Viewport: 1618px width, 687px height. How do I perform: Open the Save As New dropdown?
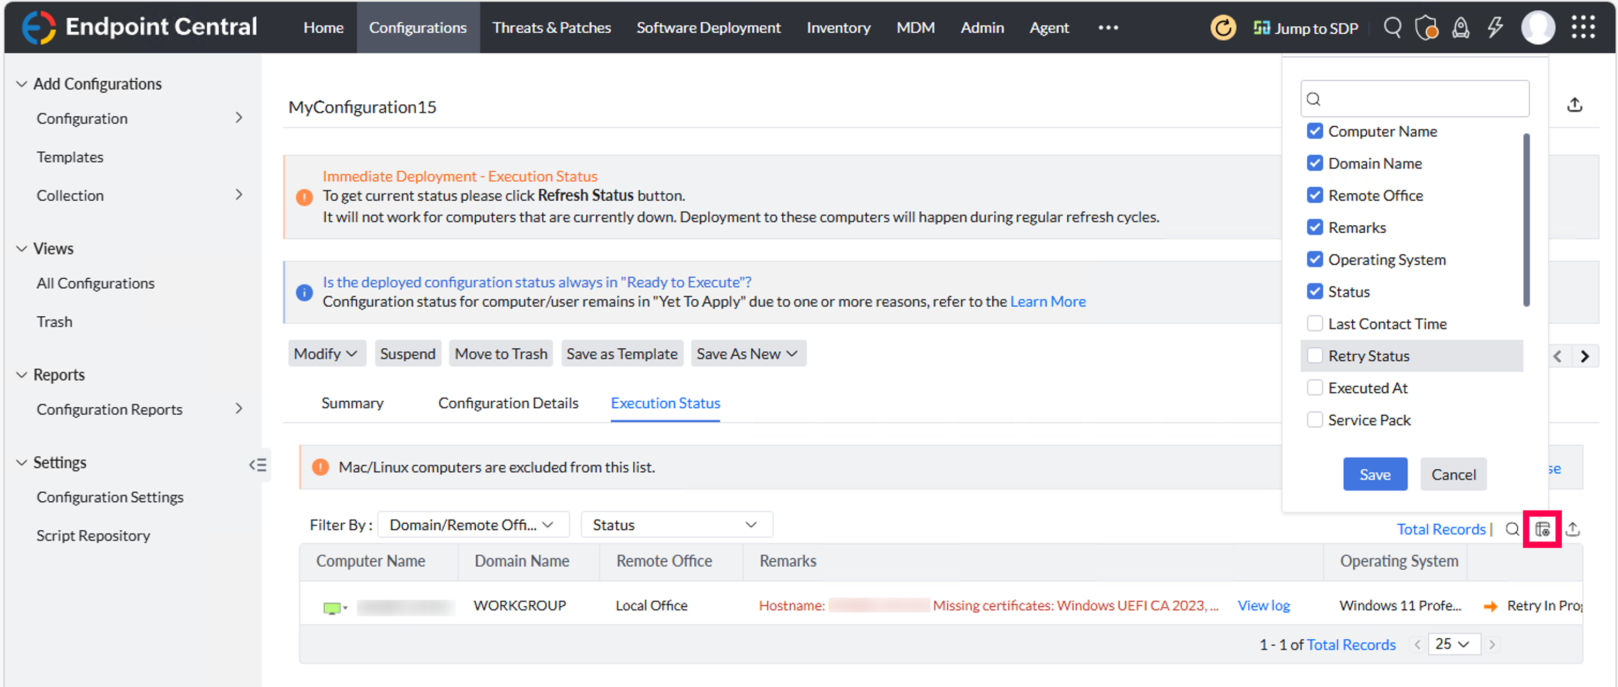click(747, 354)
